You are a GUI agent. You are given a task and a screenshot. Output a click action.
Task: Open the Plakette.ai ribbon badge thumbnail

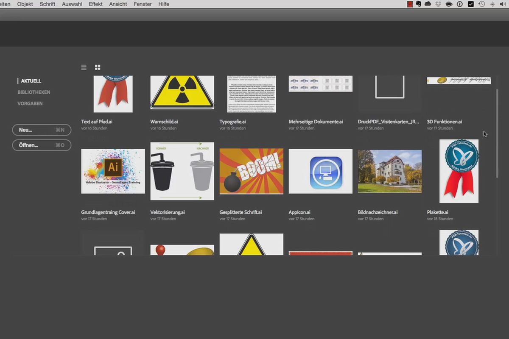point(459,171)
